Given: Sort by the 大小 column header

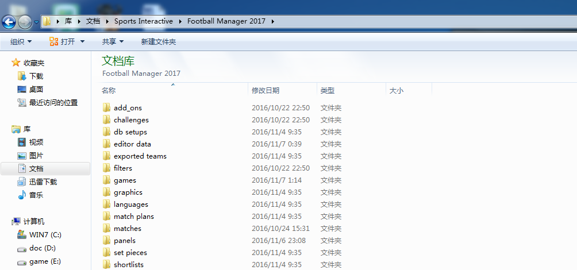Looking at the screenshot, I should click(x=409, y=91).
